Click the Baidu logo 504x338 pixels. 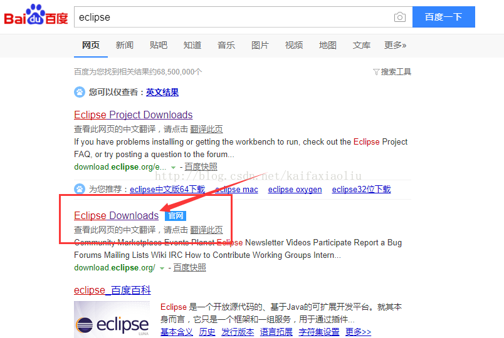click(36, 15)
